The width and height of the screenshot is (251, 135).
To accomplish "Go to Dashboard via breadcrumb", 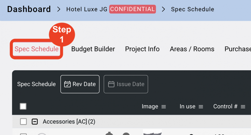I will (x=29, y=9).
